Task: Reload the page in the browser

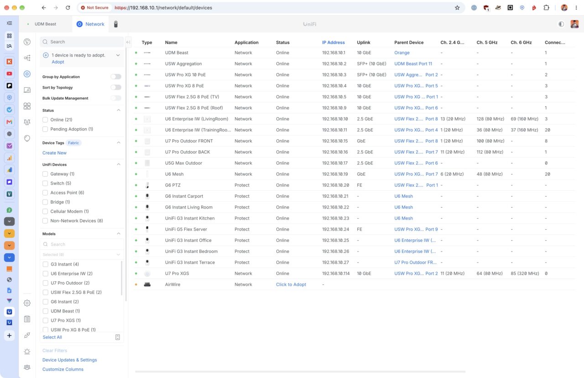Action: (68, 8)
